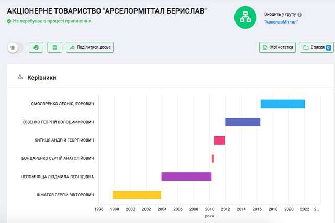This screenshot has height=223, width=335.
Task: Click the green card icon button
Action: [x=54, y=48]
